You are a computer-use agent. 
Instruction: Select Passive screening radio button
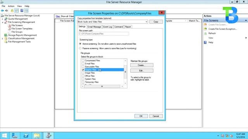click(80, 48)
